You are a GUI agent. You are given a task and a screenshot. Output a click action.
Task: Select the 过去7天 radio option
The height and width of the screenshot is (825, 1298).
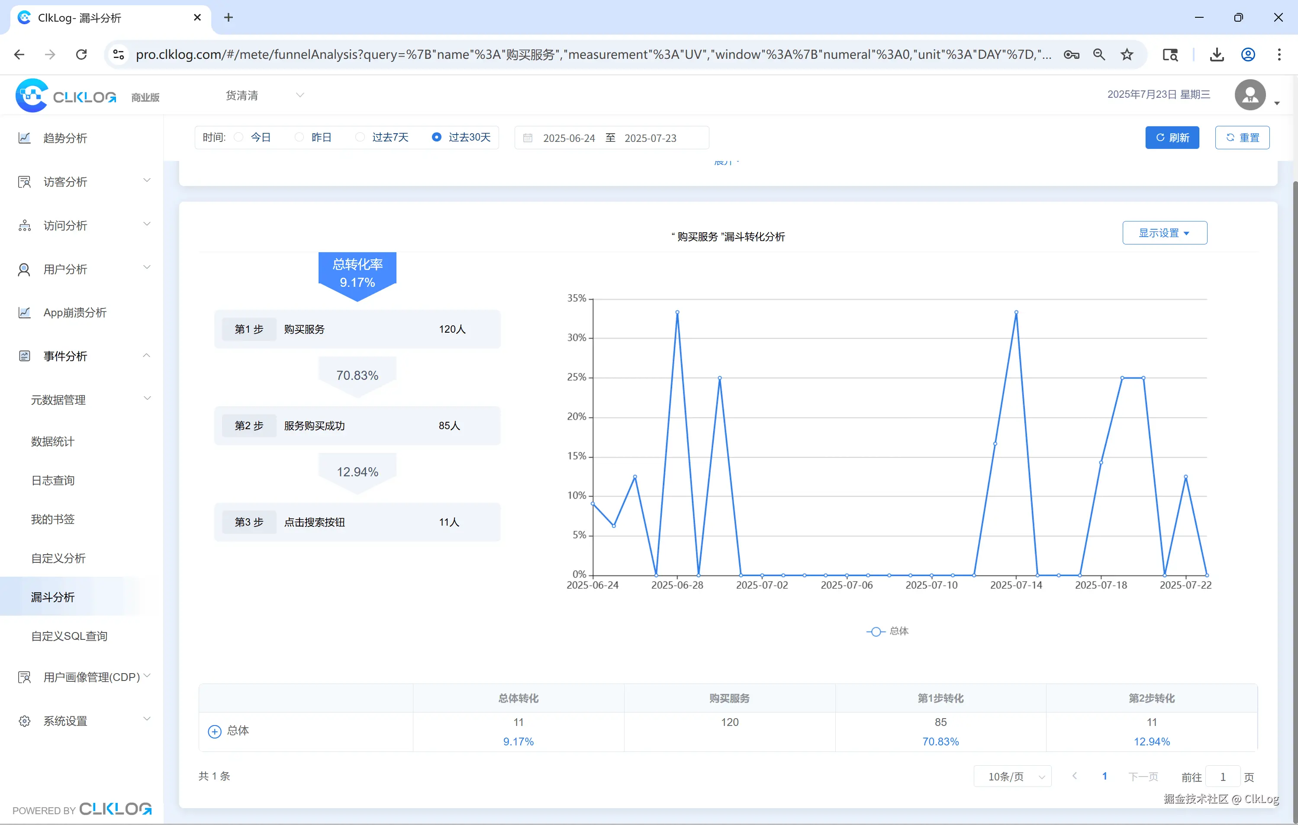[360, 138]
